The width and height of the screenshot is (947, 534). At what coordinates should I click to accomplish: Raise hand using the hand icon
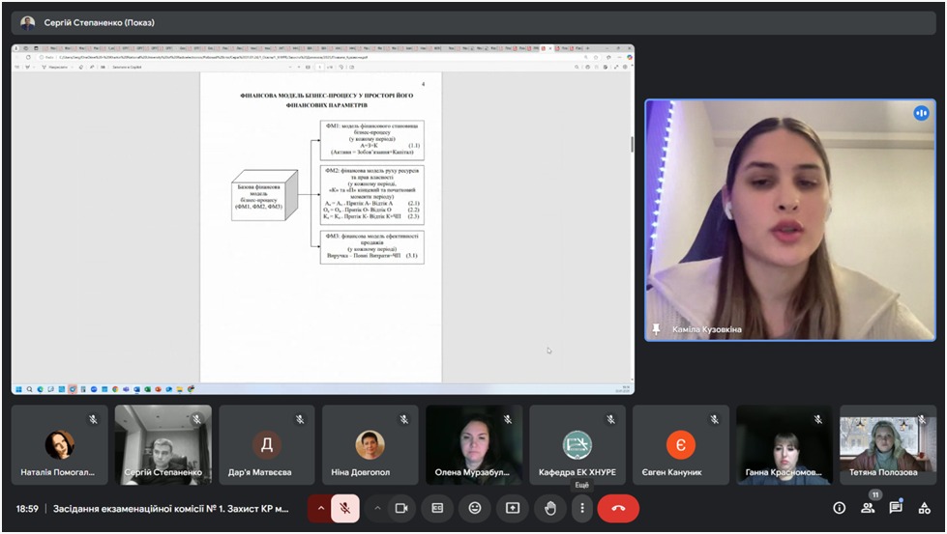pyautogui.click(x=550, y=508)
